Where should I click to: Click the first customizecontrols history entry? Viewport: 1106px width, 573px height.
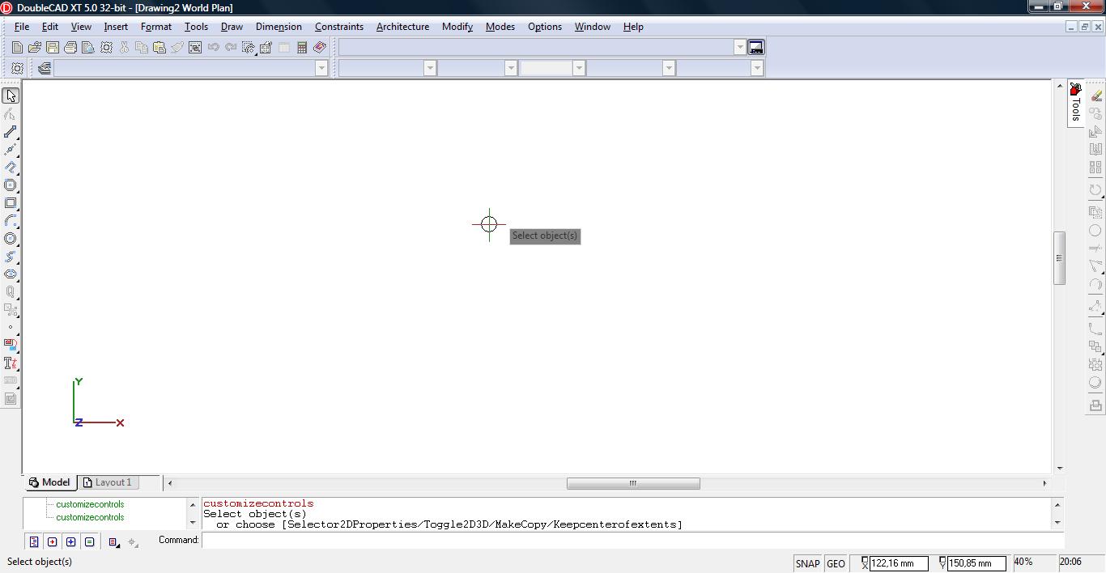tap(90, 504)
